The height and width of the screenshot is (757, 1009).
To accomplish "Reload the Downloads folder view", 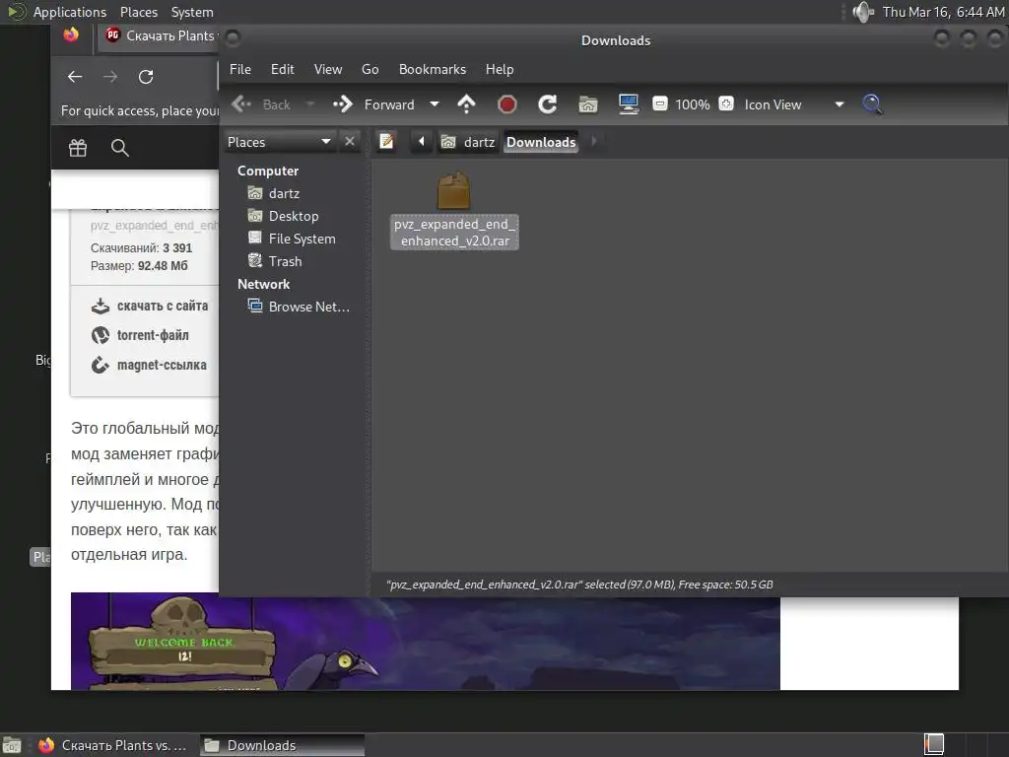I will click(x=548, y=104).
